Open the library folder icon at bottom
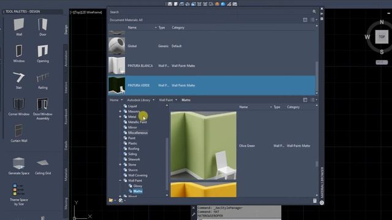The width and height of the screenshot is (392, 220). pyautogui.click(x=111, y=200)
